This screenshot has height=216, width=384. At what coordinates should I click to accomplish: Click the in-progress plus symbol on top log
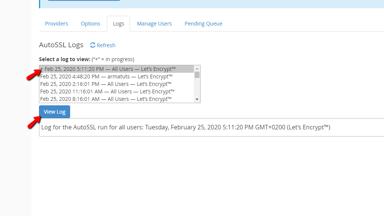point(41,69)
